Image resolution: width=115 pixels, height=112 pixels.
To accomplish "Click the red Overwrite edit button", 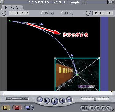I will click(17, 107).
